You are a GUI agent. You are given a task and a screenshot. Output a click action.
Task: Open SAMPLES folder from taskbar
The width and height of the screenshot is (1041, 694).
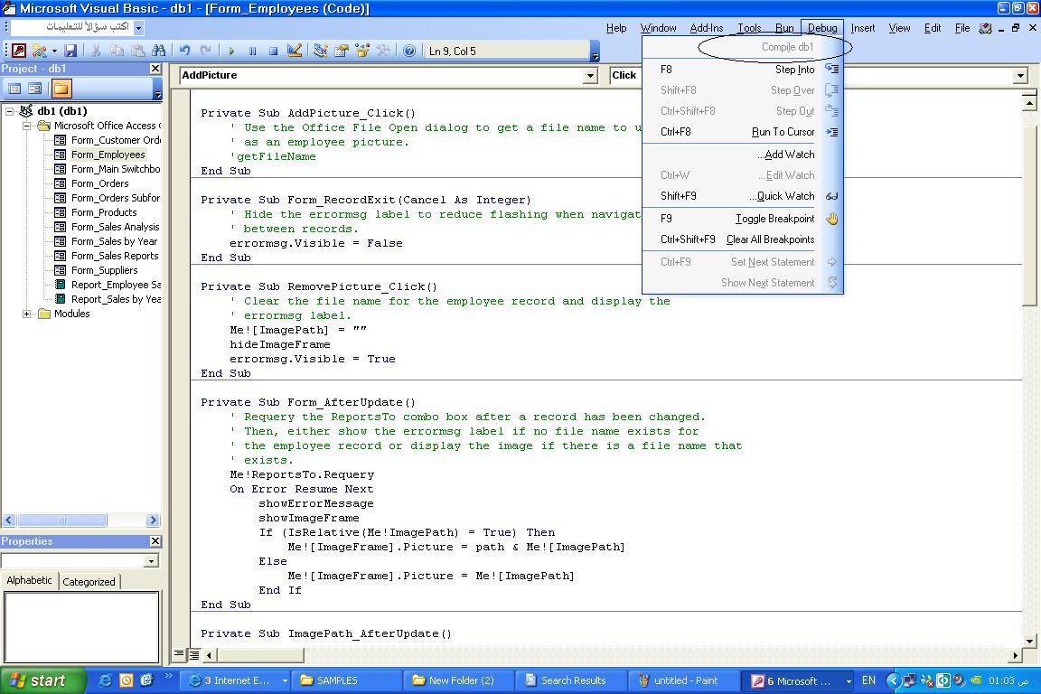pyautogui.click(x=347, y=680)
